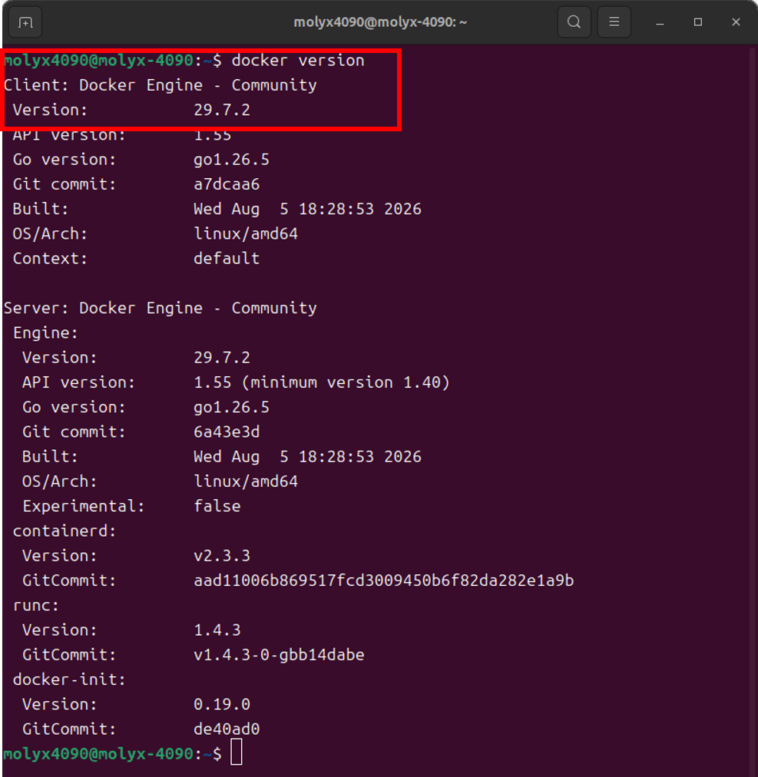Click the containerd: heading
Screen dimensions: 758x777
pos(65,531)
